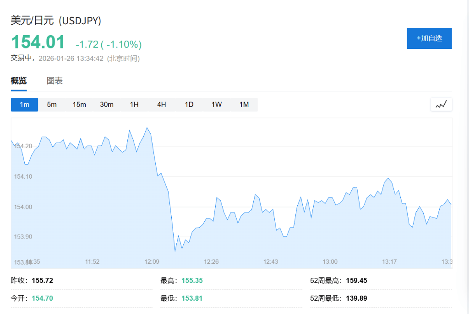Show the 1D daily chart

189,105
